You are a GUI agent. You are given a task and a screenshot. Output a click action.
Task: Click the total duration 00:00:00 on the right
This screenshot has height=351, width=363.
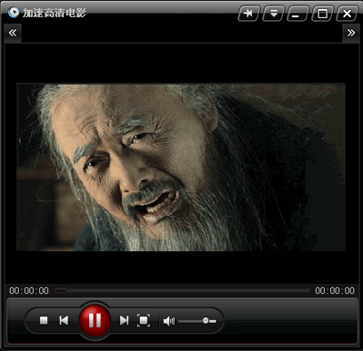pos(335,291)
